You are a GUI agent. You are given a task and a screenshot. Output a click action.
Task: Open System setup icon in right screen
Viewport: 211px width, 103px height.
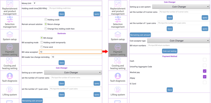click(118, 35)
